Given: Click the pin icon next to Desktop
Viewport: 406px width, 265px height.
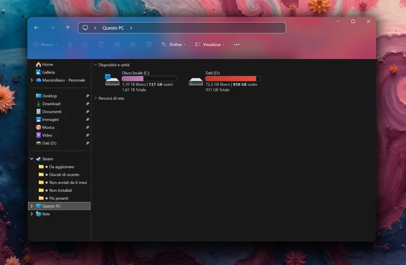Looking at the screenshot, I should click(x=88, y=96).
